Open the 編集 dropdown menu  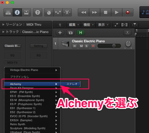pyautogui.click(x=74, y=25)
